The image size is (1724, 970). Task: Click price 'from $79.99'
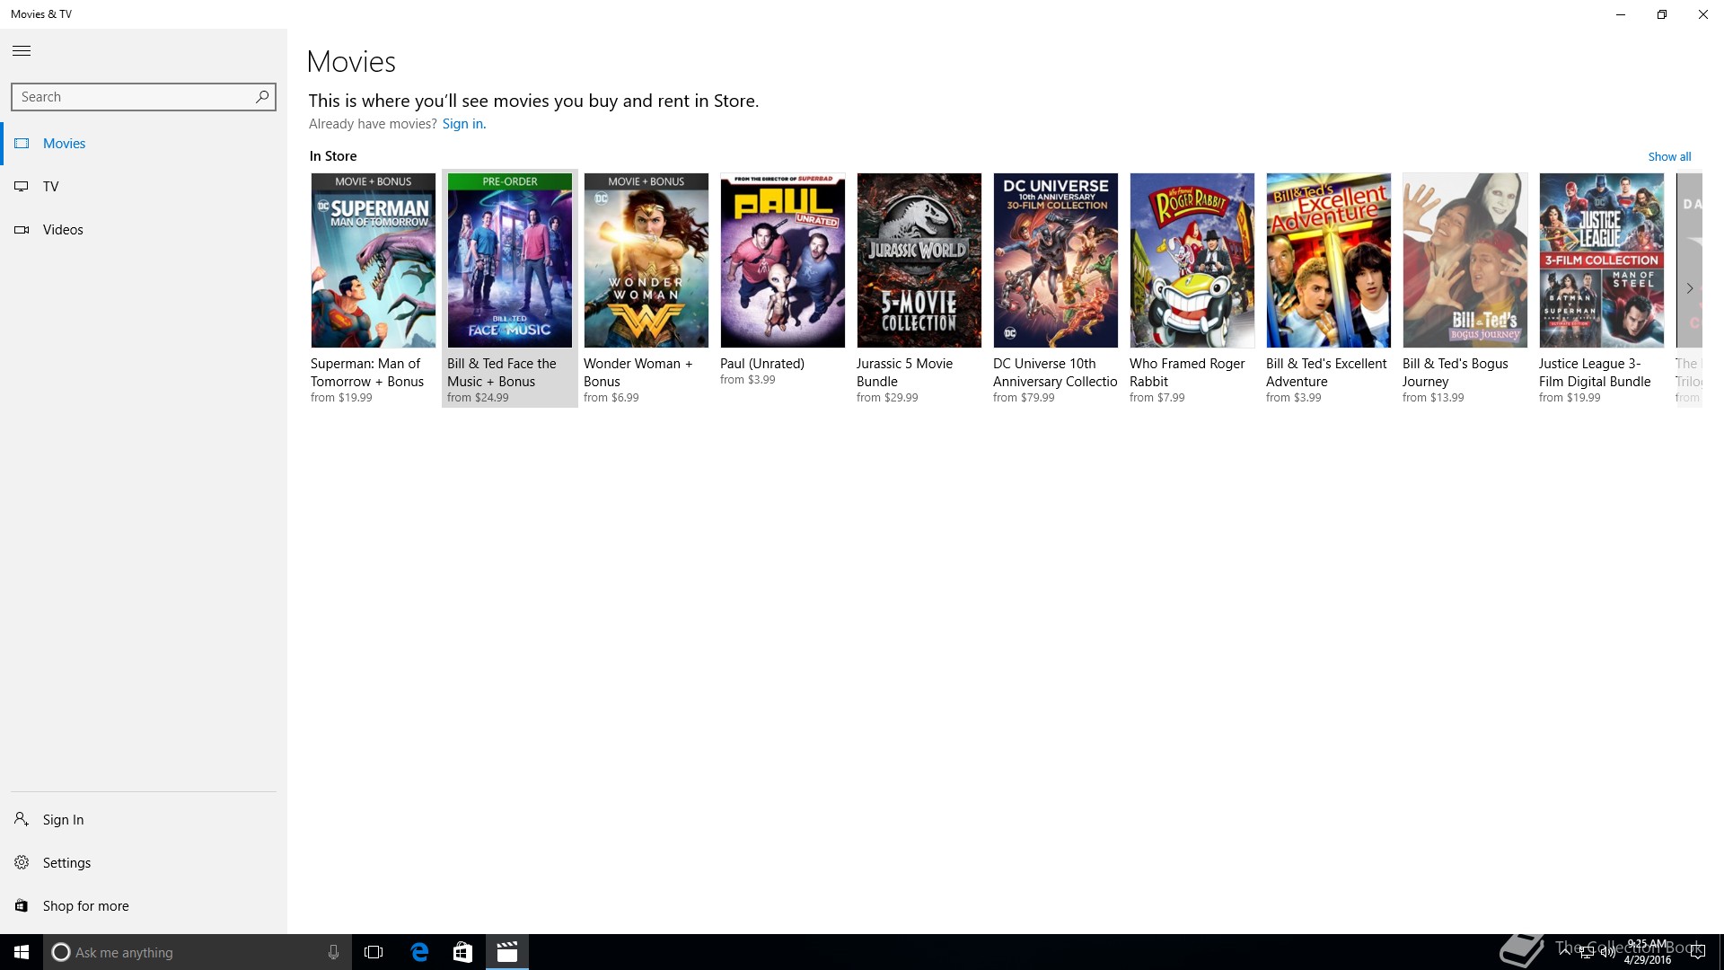(1024, 398)
